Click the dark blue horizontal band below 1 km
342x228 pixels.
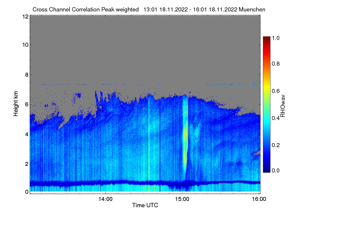(145, 183)
